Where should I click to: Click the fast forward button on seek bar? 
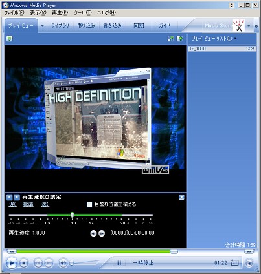249,251
